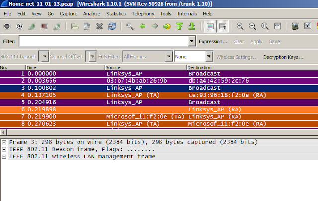Image resolution: width=318 pixels, height=201 pixels.
Task: Save this capture file icon
Action: (87, 26)
